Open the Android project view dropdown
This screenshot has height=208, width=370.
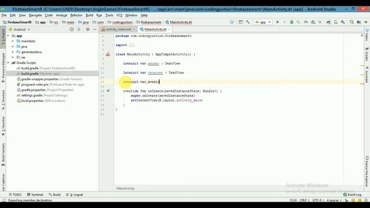[20, 29]
